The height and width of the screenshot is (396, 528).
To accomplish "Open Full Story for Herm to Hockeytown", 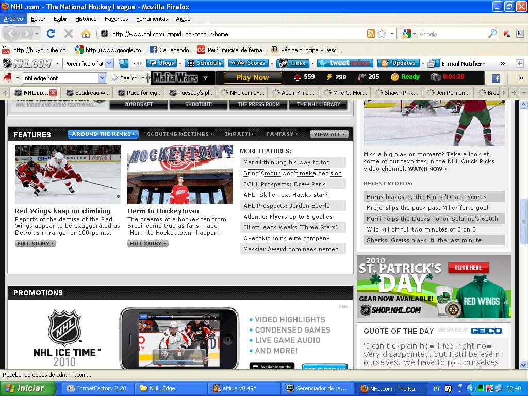I will (x=148, y=243).
